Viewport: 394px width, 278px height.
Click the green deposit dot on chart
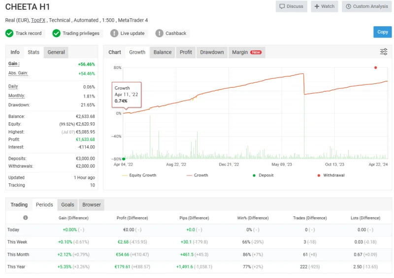tap(123, 159)
